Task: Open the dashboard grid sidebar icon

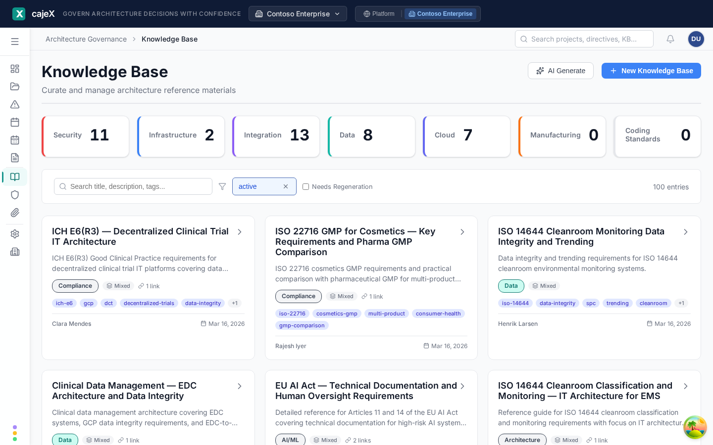Action: [x=15, y=69]
